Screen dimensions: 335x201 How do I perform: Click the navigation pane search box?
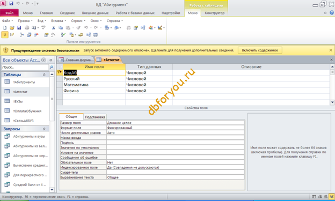pos(25,67)
